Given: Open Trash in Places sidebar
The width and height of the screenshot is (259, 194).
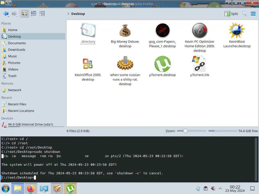Looking at the screenshot, I should [x=33, y=76].
